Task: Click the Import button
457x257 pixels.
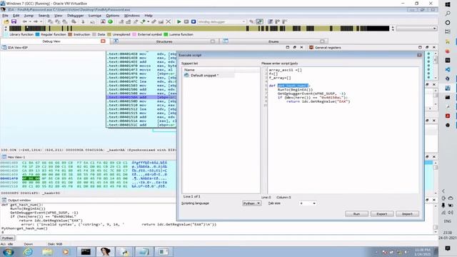Action: coord(407,214)
